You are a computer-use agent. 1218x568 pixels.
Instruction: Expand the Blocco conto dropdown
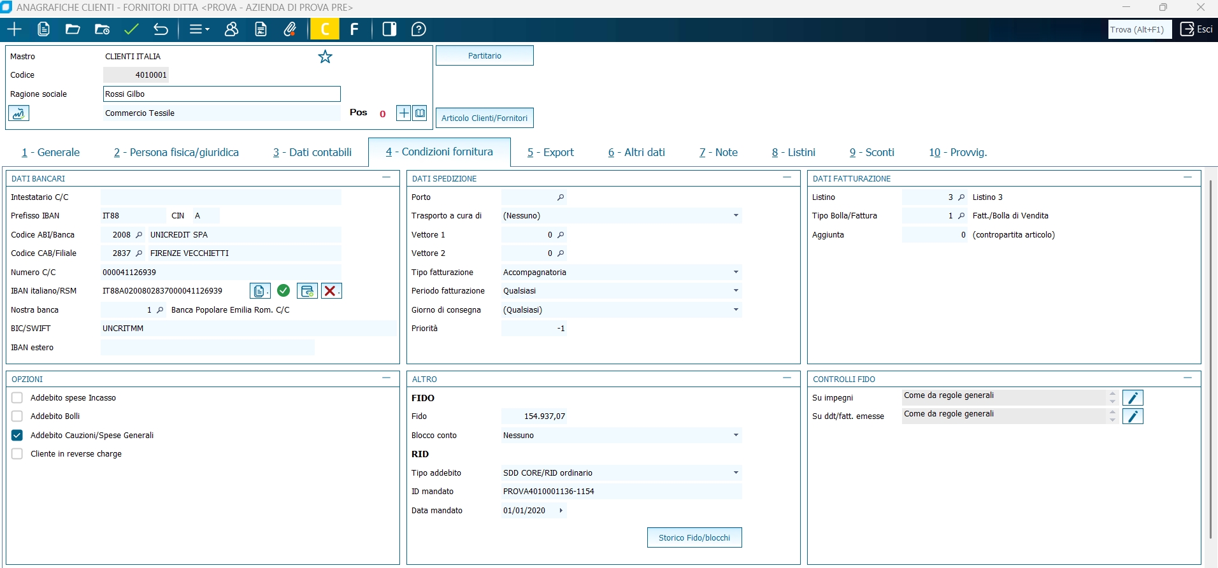(x=621, y=436)
